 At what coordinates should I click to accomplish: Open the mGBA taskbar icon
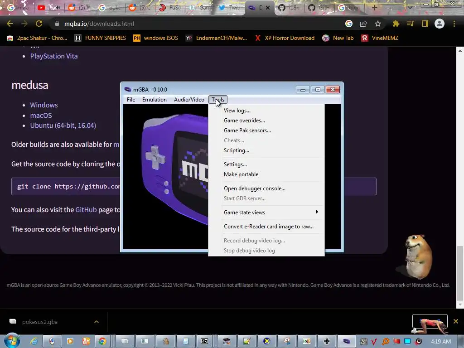coord(346,341)
